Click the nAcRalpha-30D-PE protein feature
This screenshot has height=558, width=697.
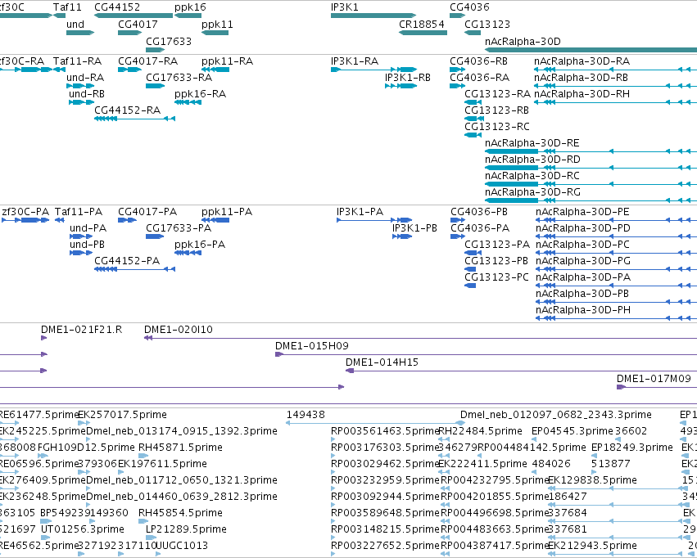[x=616, y=220]
